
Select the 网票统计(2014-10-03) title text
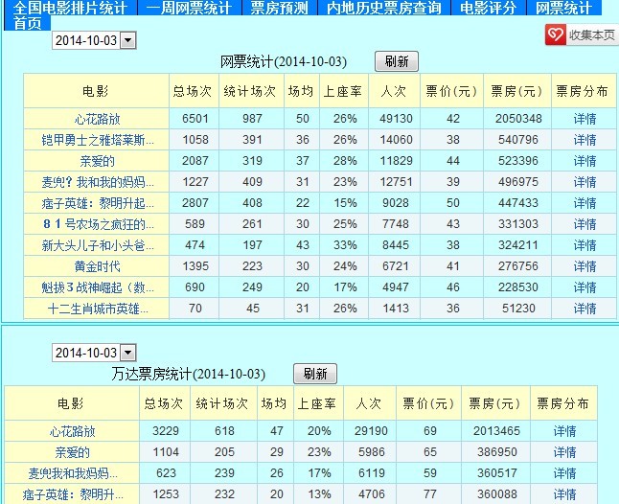point(284,62)
